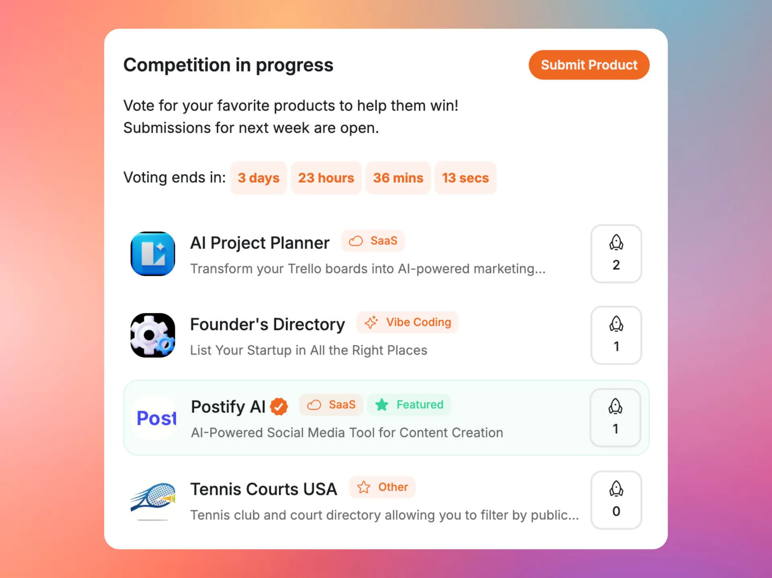The width and height of the screenshot is (772, 578).
Task: Click the Postify AI description text
Action: (347, 433)
